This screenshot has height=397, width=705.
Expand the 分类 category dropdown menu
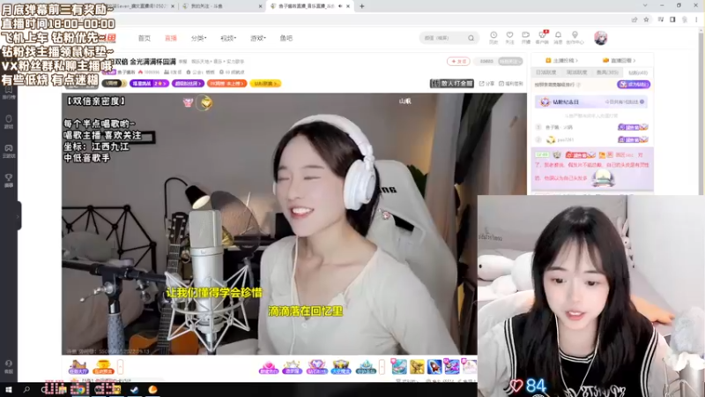pos(198,38)
